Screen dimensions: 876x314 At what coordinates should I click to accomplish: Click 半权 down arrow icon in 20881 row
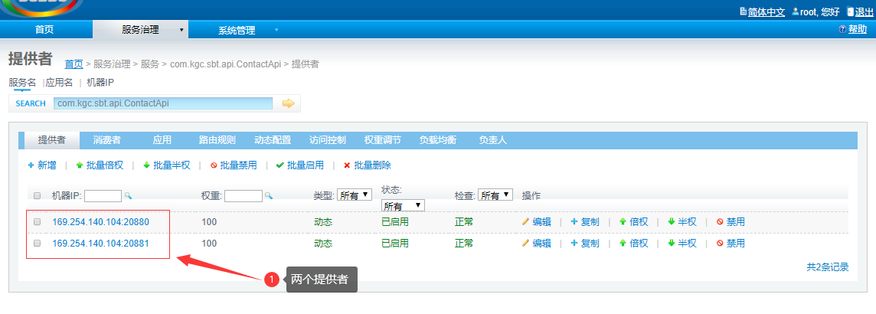coord(671,243)
